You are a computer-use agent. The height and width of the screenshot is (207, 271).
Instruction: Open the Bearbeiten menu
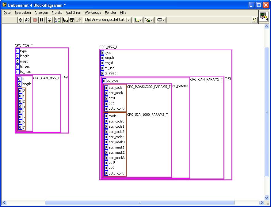click(x=23, y=13)
